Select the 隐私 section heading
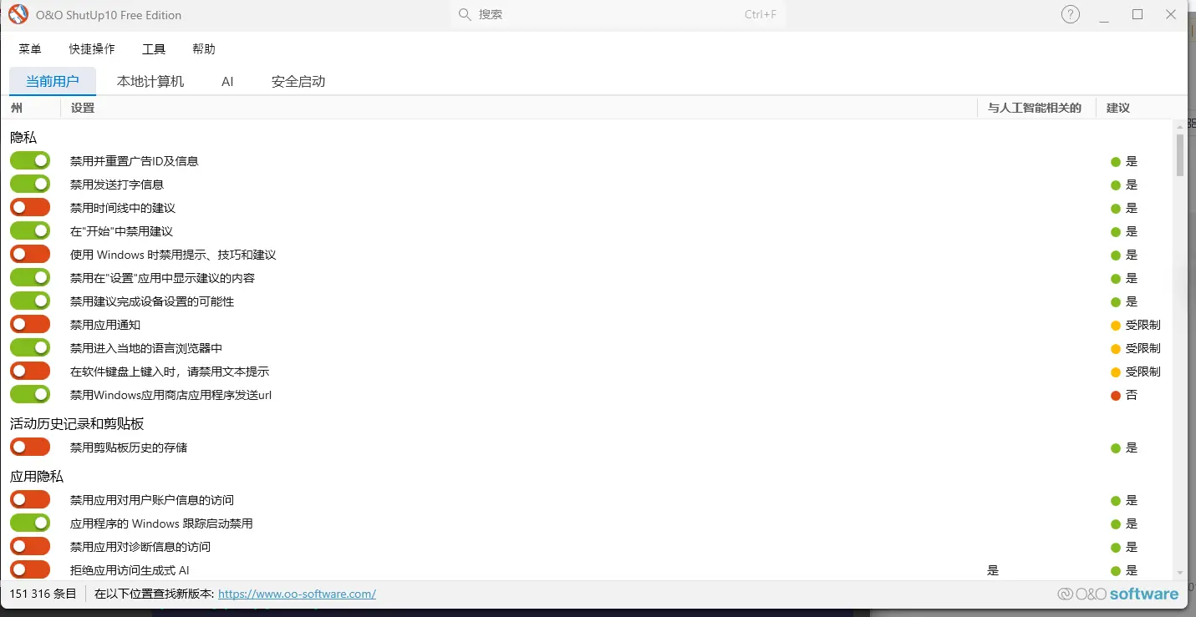The height and width of the screenshot is (617, 1196). [x=23, y=138]
